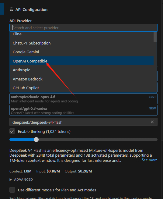Expand the ADVANCED section triangle

pyautogui.click(x=11, y=179)
